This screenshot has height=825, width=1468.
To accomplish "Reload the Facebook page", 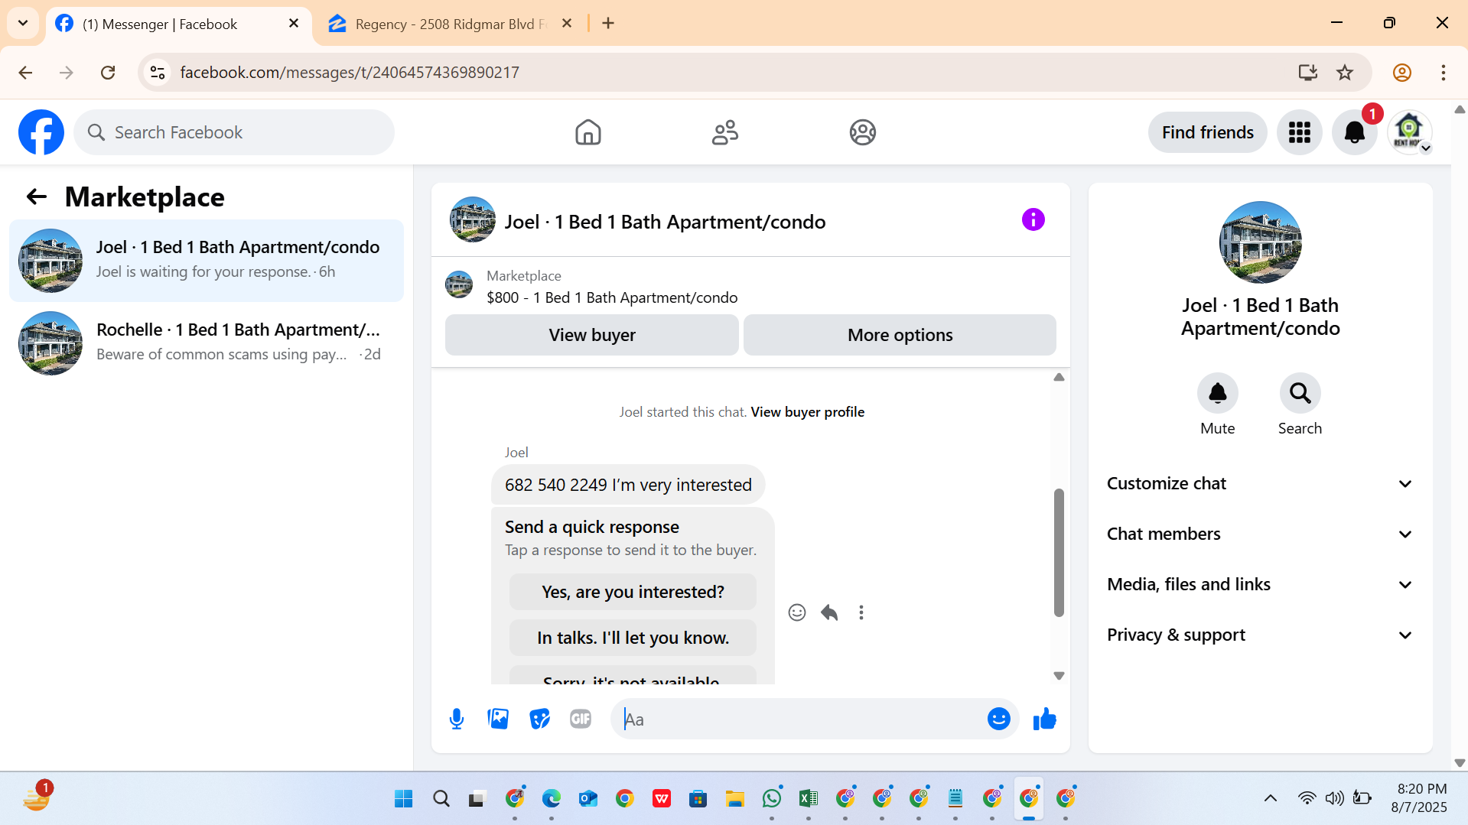I will pos(108,73).
